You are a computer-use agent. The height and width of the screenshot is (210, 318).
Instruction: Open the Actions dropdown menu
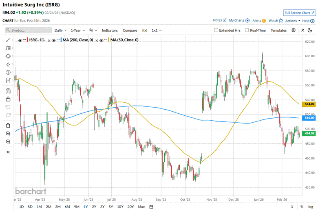coord(292,20)
